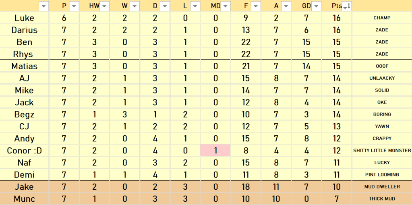This screenshot has height=205, width=412.
Task: Expand the HW column filter arrow
Action: click(x=104, y=6)
